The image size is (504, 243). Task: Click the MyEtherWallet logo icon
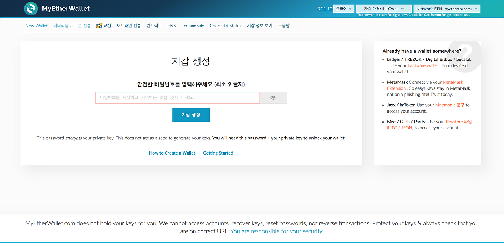pos(31,8)
